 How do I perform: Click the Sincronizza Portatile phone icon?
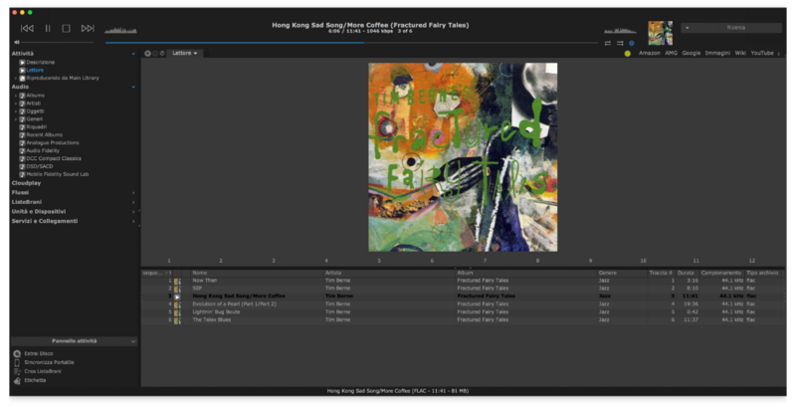coord(17,362)
